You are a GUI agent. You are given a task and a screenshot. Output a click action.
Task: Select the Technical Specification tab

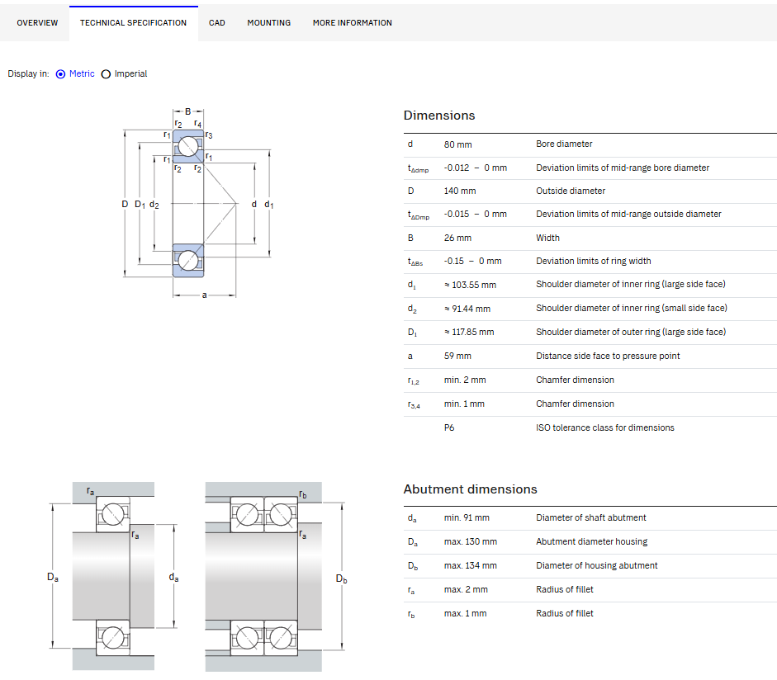[x=133, y=23]
